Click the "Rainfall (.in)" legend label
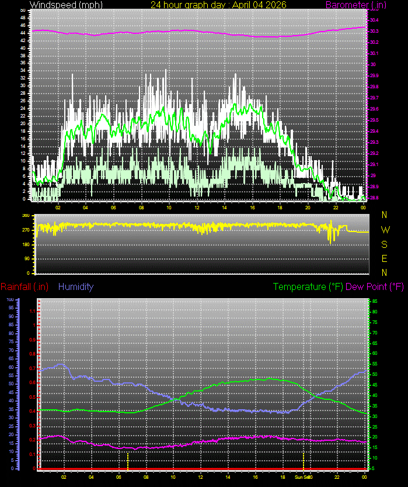The width and height of the screenshot is (408, 487). click(25, 286)
